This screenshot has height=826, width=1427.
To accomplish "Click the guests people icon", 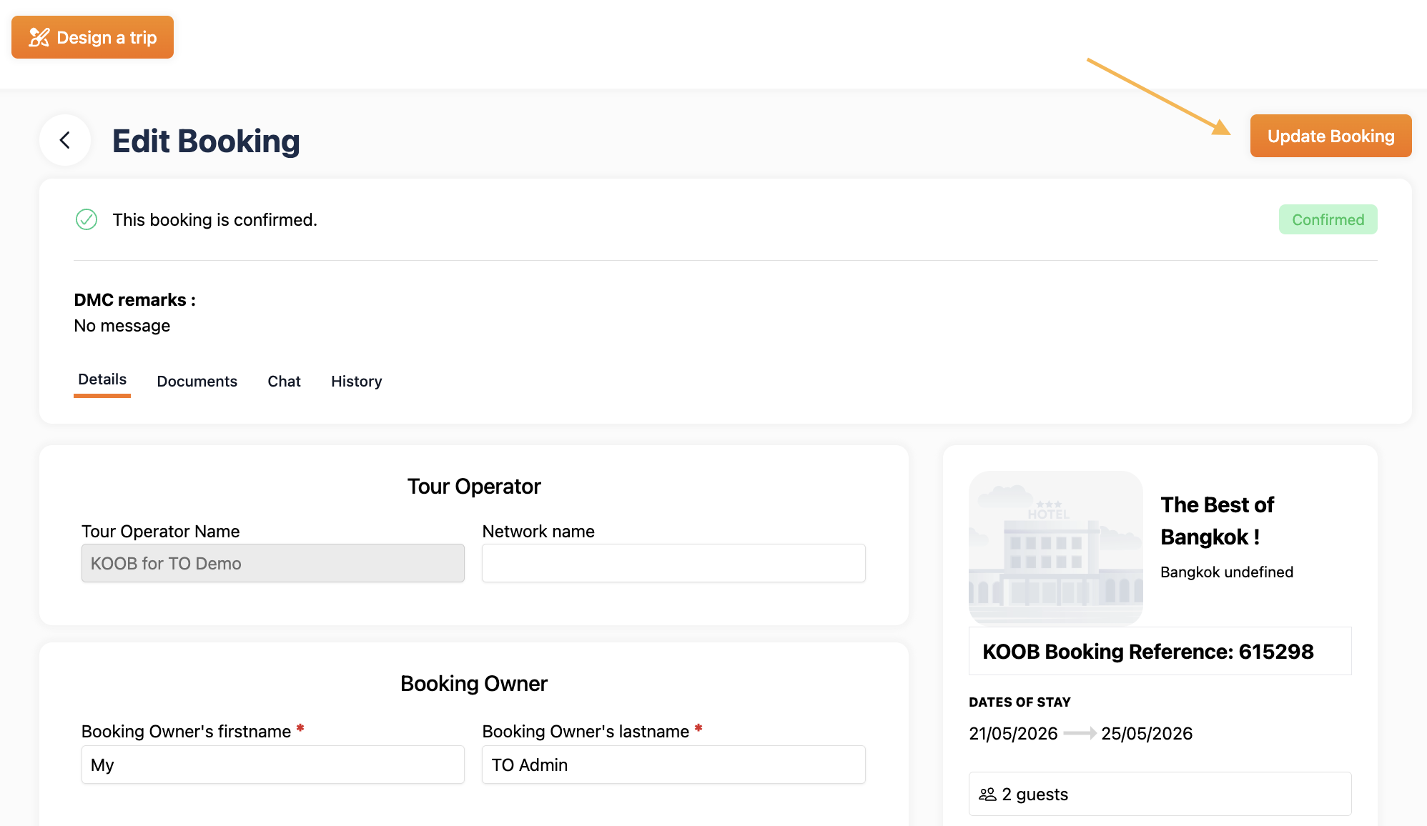I will pyautogui.click(x=987, y=795).
